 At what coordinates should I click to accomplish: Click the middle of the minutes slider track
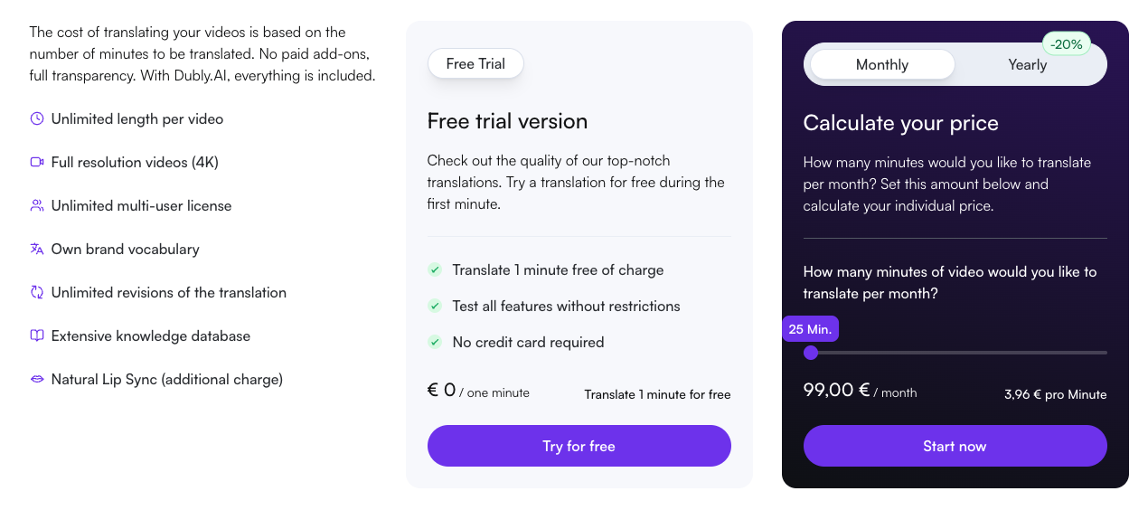pyautogui.click(x=955, y=353)
